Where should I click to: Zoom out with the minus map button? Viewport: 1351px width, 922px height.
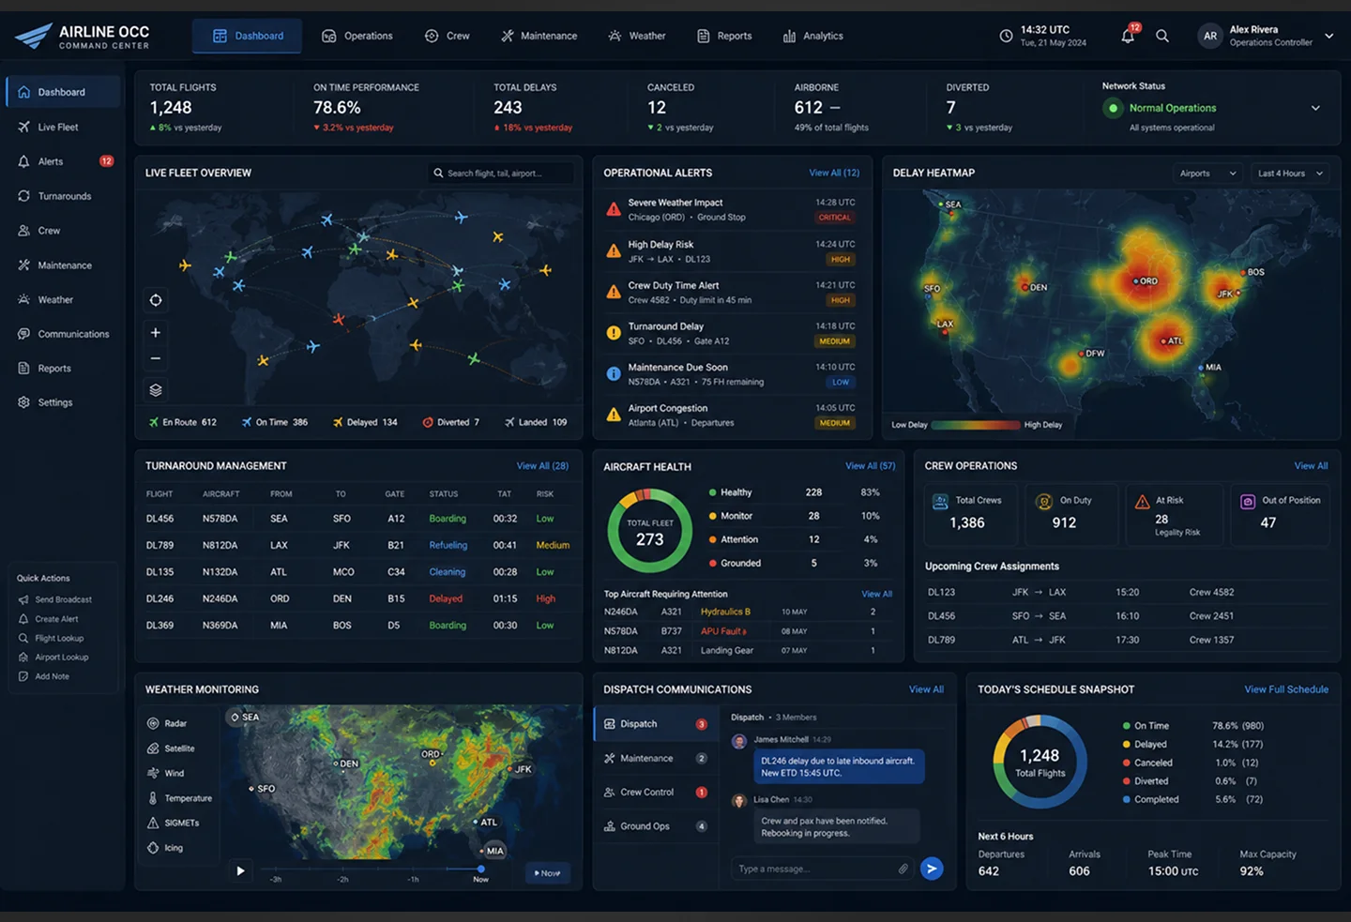156,358
